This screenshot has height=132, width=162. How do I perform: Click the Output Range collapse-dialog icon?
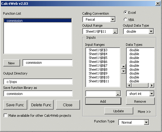click(x=115, y=31)
